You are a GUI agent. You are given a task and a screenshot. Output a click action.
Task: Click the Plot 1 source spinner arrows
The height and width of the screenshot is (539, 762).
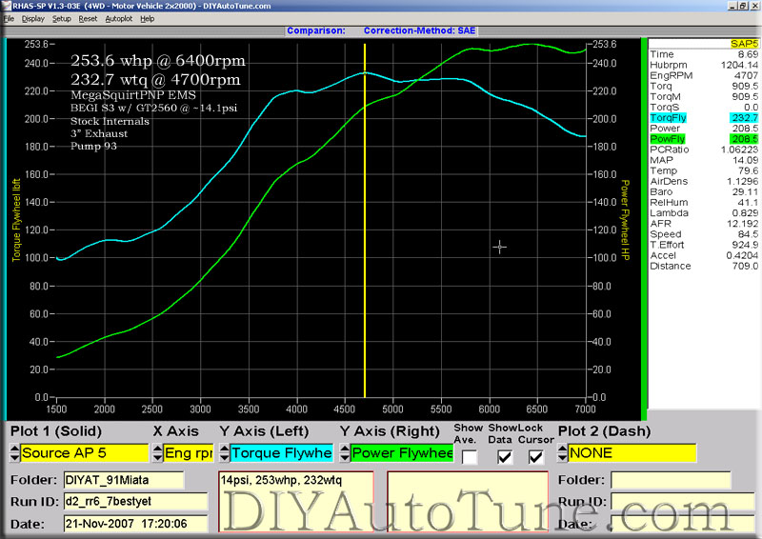point(14,453)
